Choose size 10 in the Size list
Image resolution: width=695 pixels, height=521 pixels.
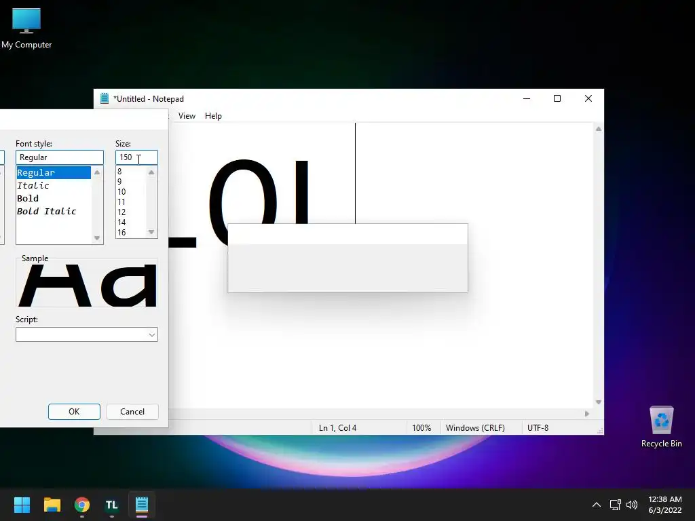131,192
